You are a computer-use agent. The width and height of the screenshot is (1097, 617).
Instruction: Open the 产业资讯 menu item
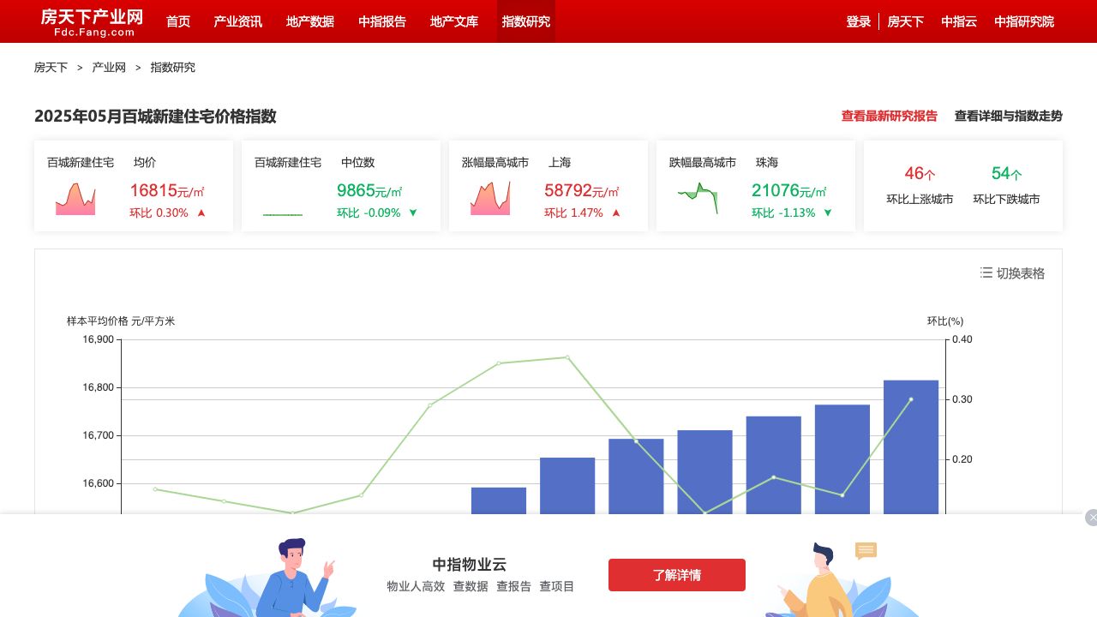click(238, 21)
